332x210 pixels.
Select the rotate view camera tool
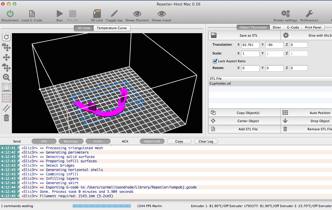[6, 47]
